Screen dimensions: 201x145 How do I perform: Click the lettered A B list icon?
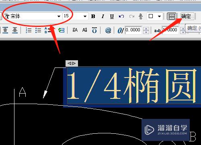(48, 30)
